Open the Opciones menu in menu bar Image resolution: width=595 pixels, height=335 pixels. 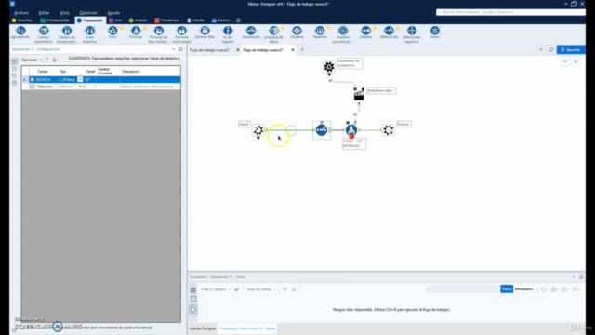coord(88,13)
